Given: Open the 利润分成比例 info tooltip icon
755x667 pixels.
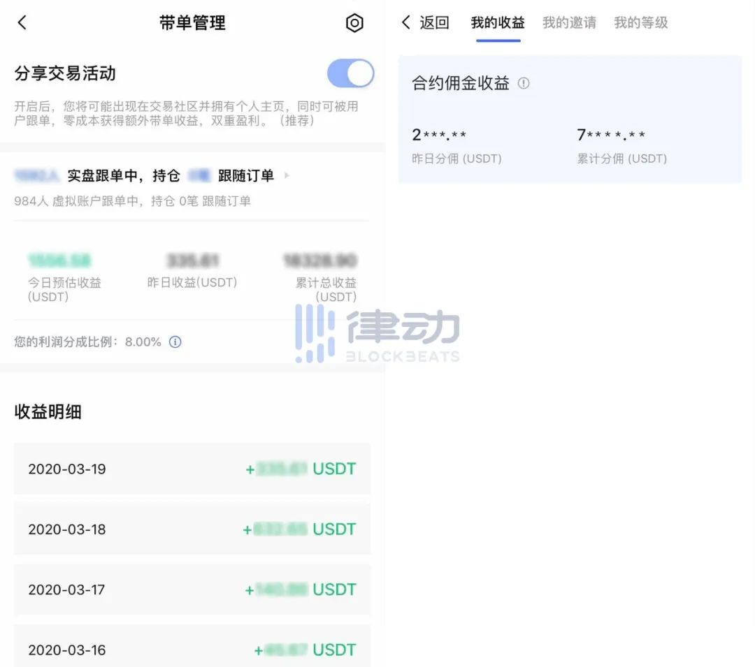Looking at the screenshot, I should [x=175, y=342].
